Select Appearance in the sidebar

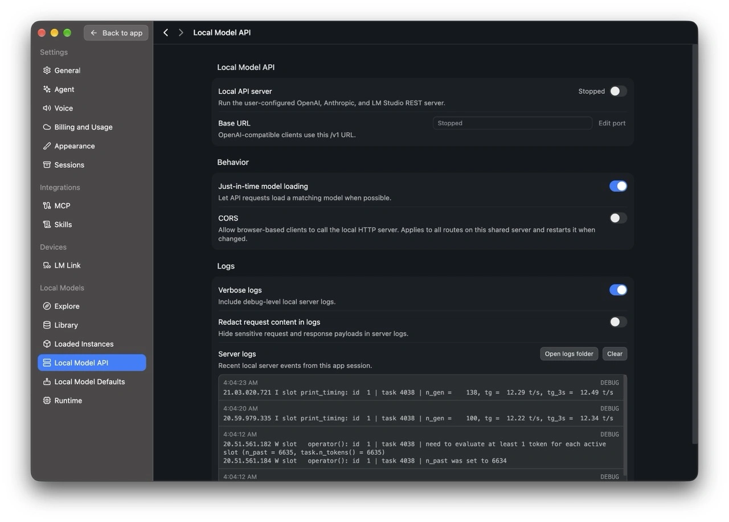92,146
